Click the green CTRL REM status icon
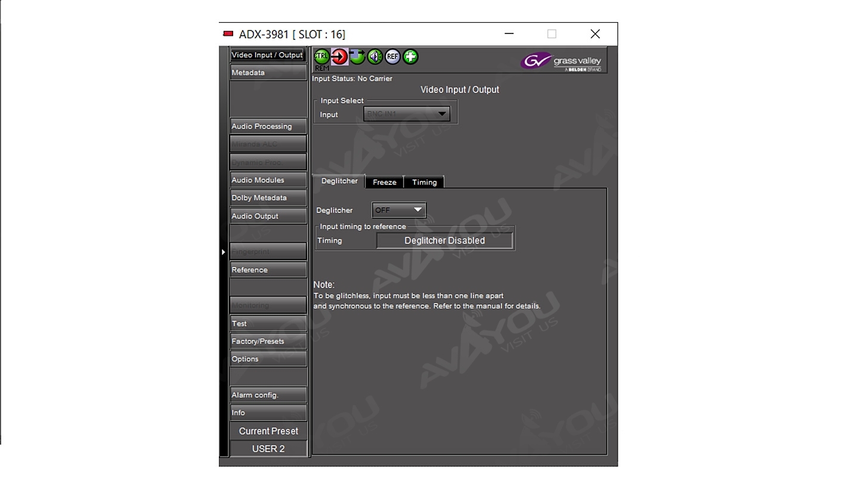This screenshot has height=477, width=848. [321, 57]
